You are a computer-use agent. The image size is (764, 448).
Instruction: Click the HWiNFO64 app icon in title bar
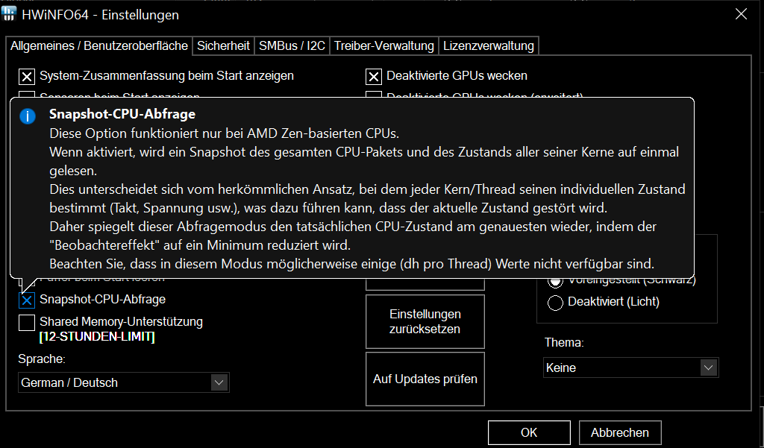point(9,13)
